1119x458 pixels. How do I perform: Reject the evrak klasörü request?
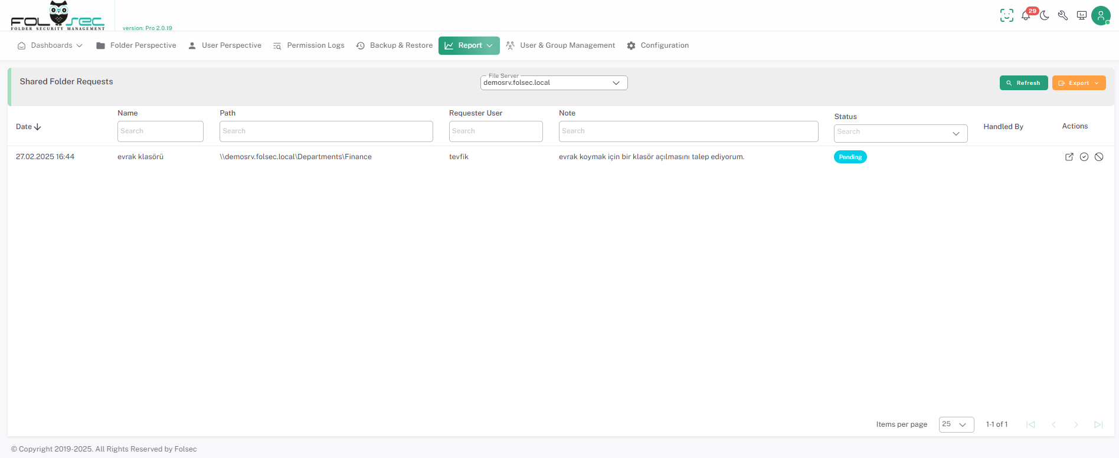1099,157
